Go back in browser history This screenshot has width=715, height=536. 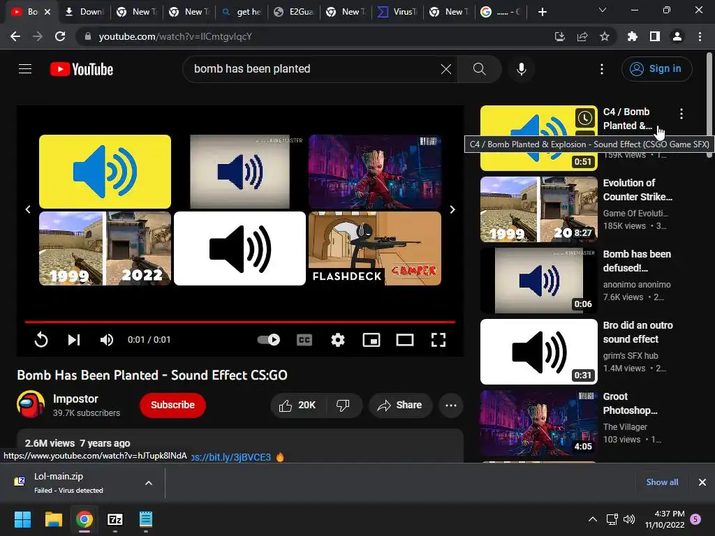pyautogui.click(x=15, y=36)
